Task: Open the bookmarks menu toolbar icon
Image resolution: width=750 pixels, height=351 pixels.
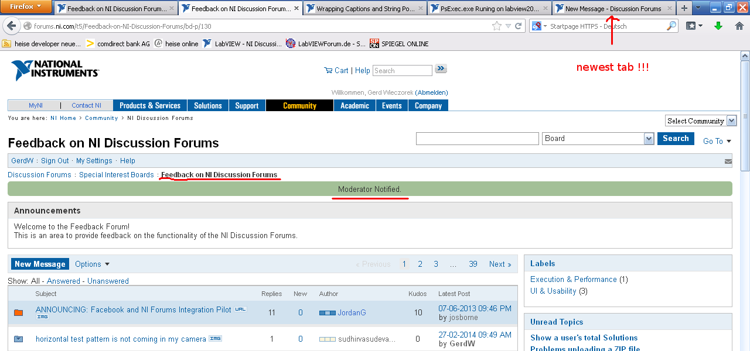Action: (694, 26)
